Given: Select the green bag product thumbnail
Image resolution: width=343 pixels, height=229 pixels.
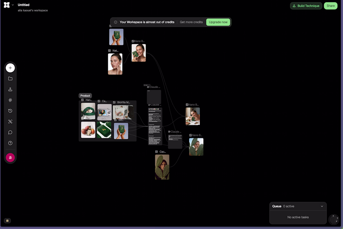Looking at the screenshot, I should tap(88, 111).
